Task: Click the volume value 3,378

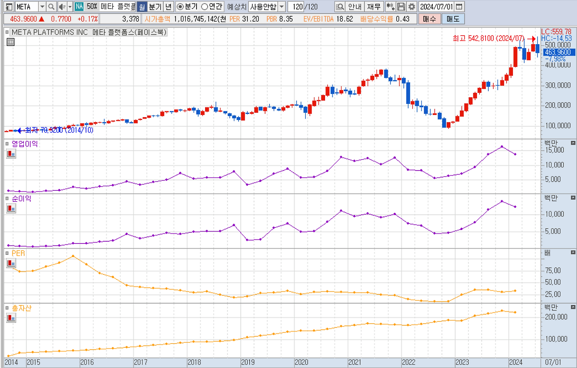Action: [x=130, y=19]
